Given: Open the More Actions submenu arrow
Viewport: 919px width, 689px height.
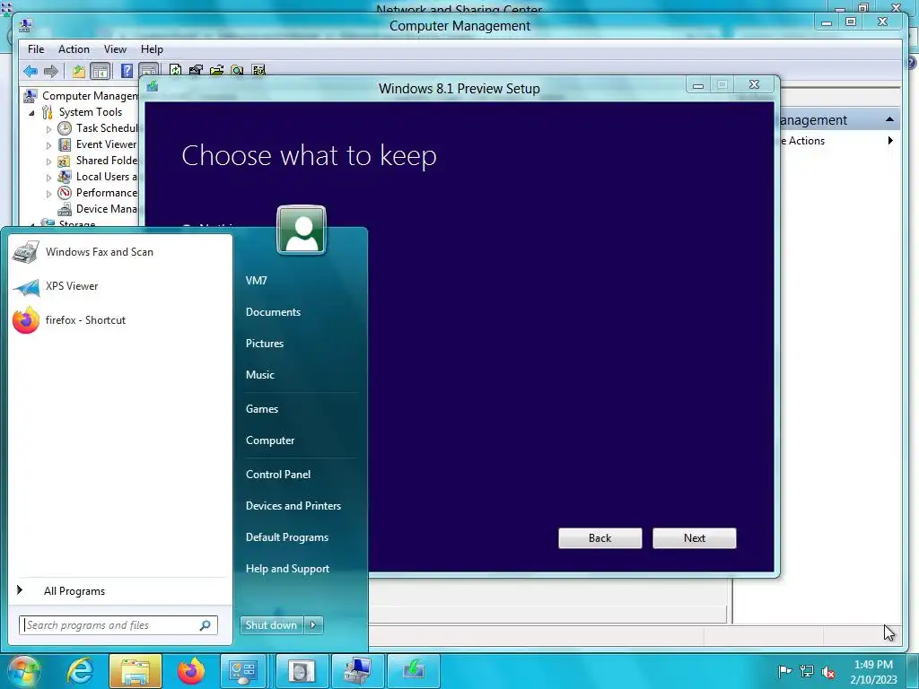Looking at the screenshot, I should (x=890, y=141).
